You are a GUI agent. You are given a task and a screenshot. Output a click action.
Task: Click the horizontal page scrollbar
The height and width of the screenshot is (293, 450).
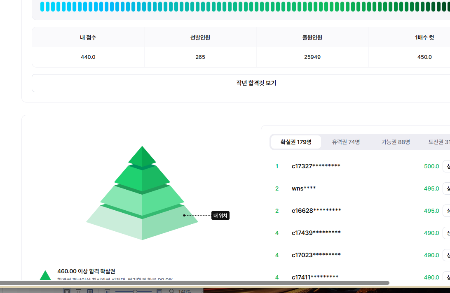pyautogui.click(x=195, y=283)
